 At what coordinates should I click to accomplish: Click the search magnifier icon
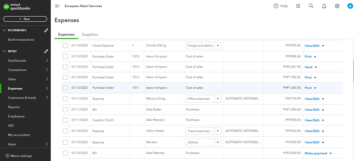click(311, 6)
